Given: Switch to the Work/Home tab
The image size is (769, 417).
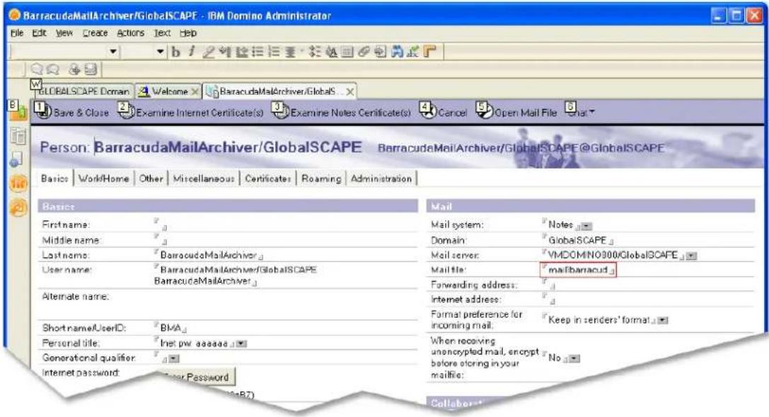Looking at the screenshot, I should point(103,178).
